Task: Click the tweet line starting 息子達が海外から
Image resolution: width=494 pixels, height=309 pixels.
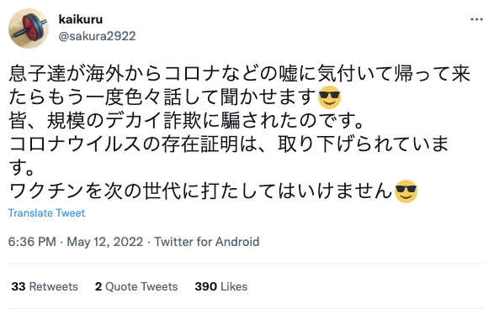Action: pyautogui.click(x=239, y=74)
